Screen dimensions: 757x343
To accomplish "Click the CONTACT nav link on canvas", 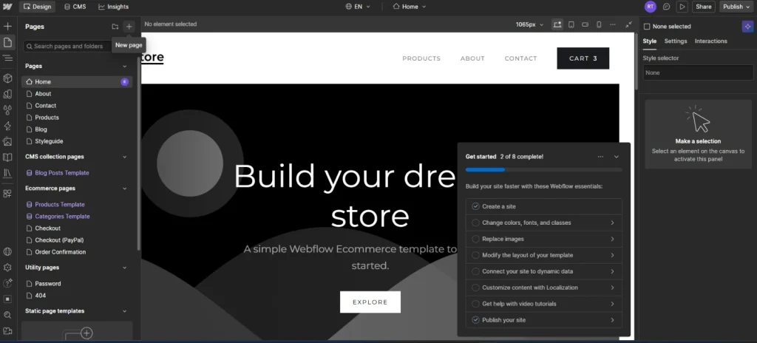I will (521, 58).
